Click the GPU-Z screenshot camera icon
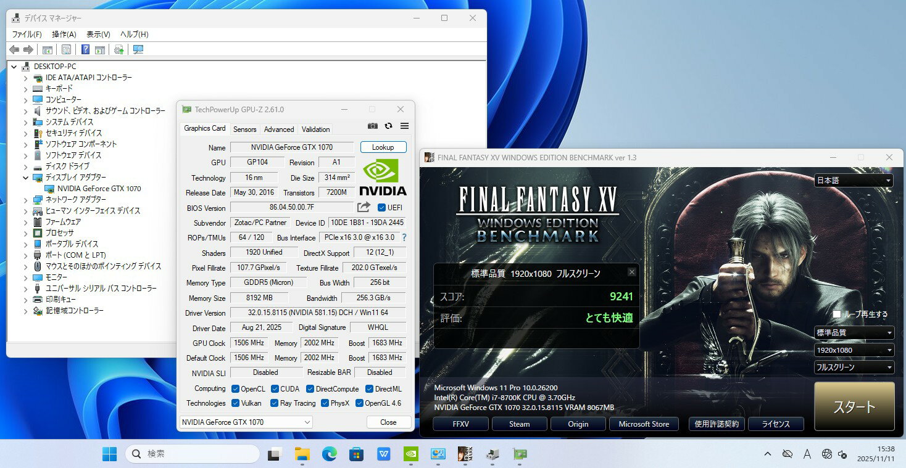The height and width of the screenshot is (468, 906). (373, 126)
